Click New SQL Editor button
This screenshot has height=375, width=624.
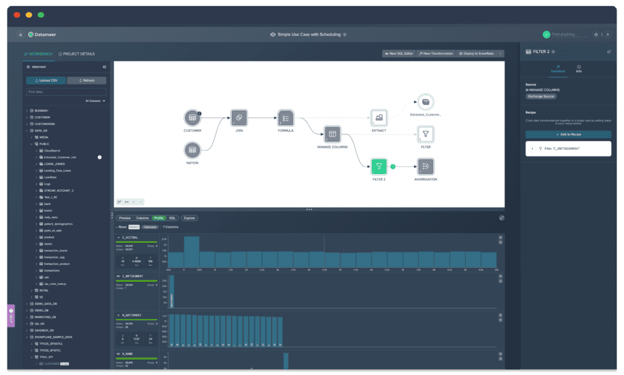pyautogui.click(x=399, y=54)
